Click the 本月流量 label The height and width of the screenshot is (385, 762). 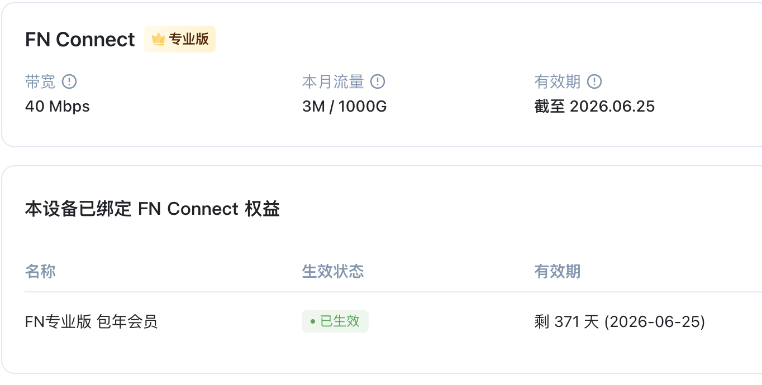pos(333,82)
